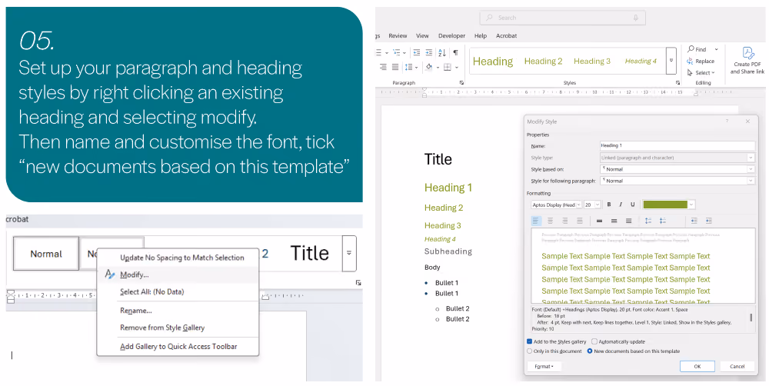Image resolution: width=769 pixels, height=386 pixels.
Task: Open the Developer ribbon tab
Action: pos(451,36)
